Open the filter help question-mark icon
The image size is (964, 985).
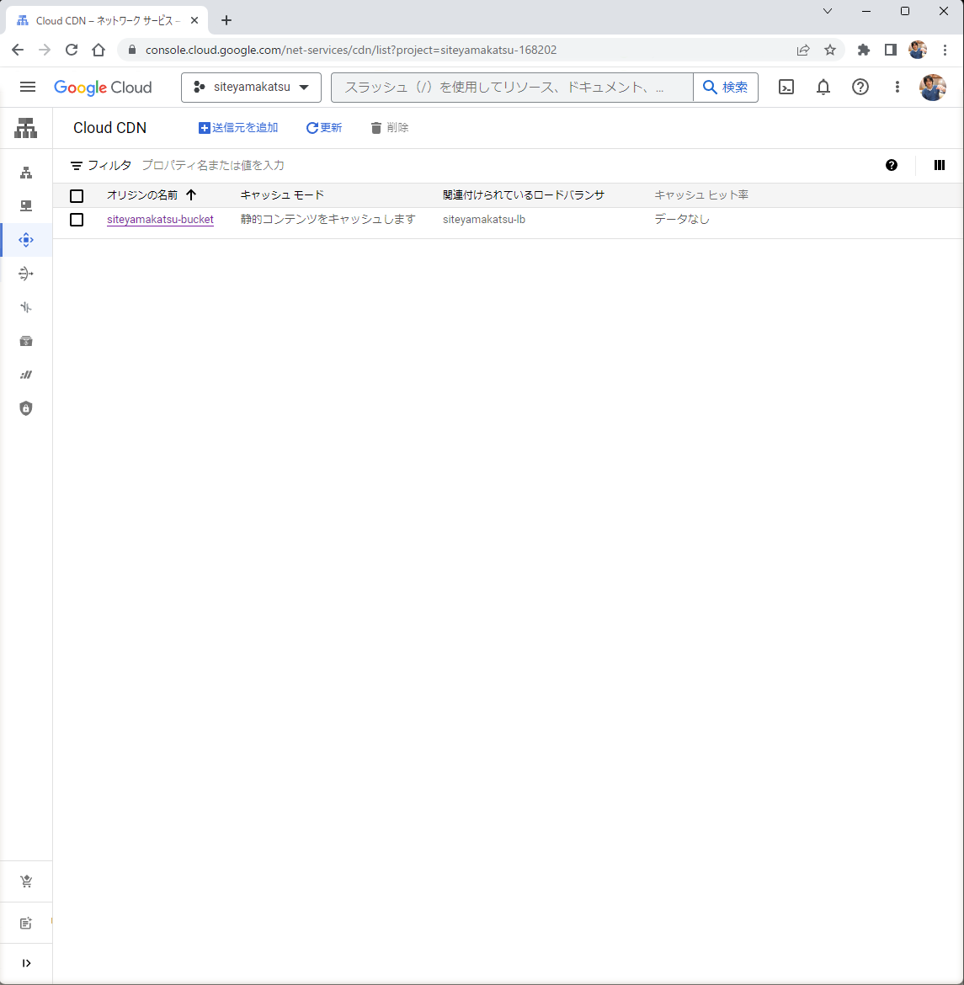pyautogui.click(x=891, y=165)
